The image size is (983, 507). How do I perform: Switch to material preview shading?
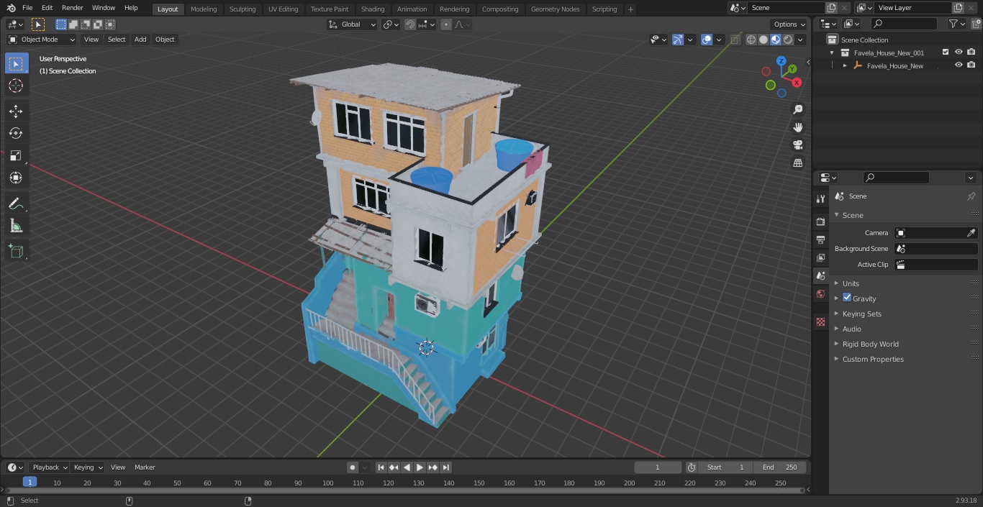point(776,40)
